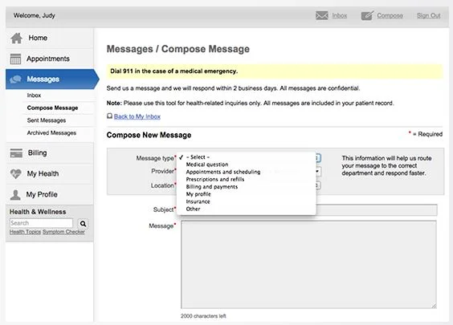The width and height of the screenshot is (453, 325).
Task: Choose 'Billing and payments' message type
Action: click(247, 187)
